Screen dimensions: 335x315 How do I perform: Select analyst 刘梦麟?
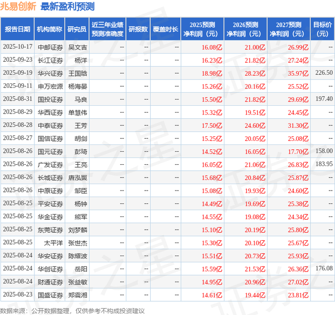point(78,230)
